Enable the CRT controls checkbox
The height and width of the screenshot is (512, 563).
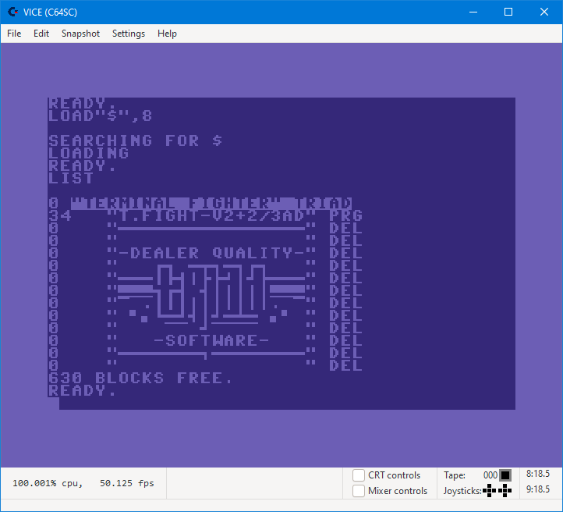[359, 475]
